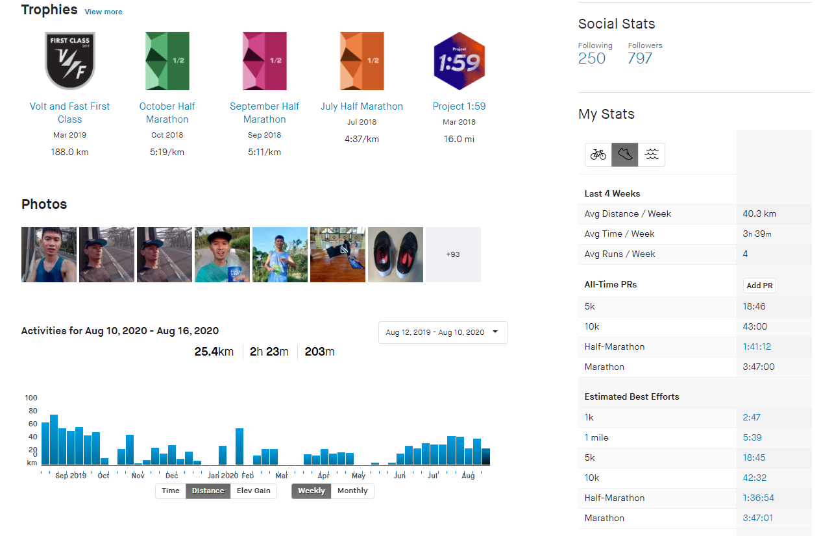This screenshot has height=536, width=821.
Task: Open the date range dropdown
Action: point(443,332)
